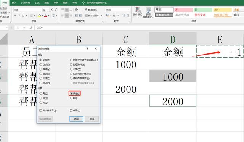The image size is (244, 142).
Task: Apply the Bad (差) cell style
Action: click(183, 10)
